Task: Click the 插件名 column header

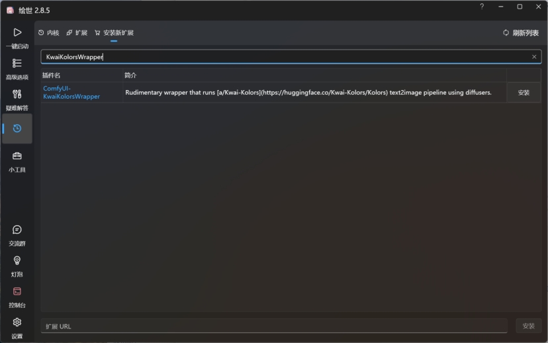Action: pyautogui.click(x=51, y=75)
